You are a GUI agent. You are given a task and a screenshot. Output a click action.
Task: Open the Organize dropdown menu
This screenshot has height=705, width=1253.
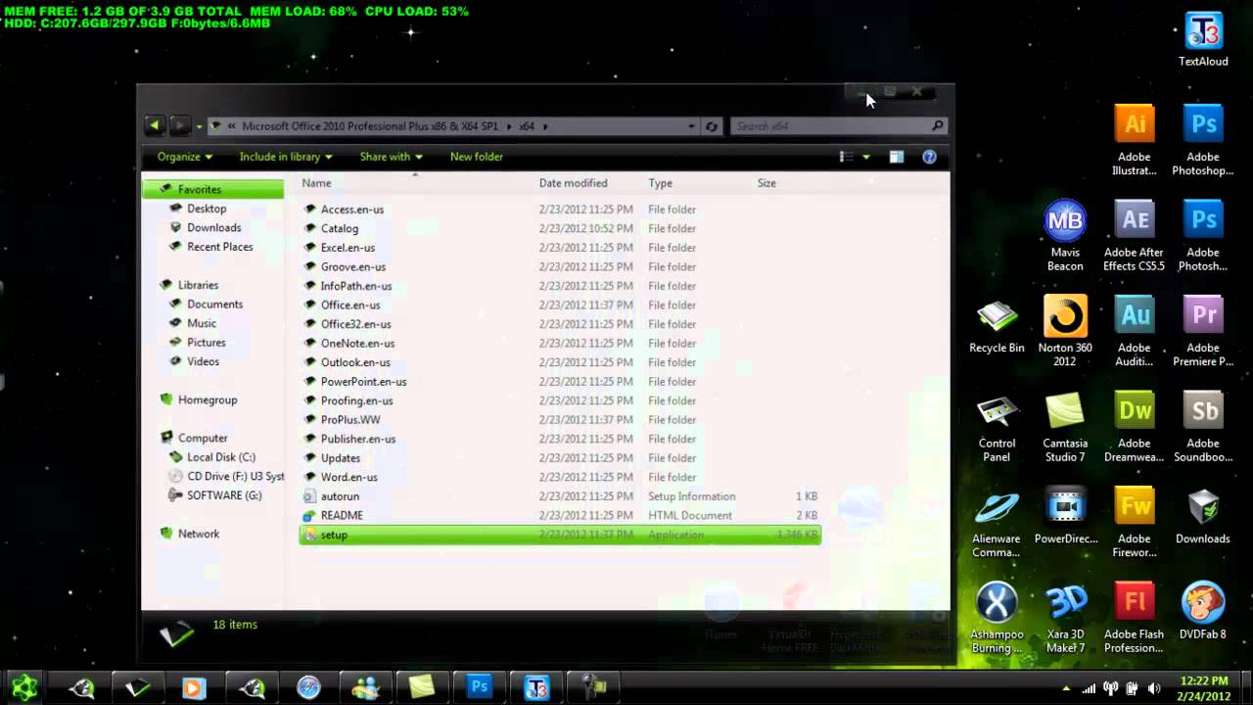185,157
